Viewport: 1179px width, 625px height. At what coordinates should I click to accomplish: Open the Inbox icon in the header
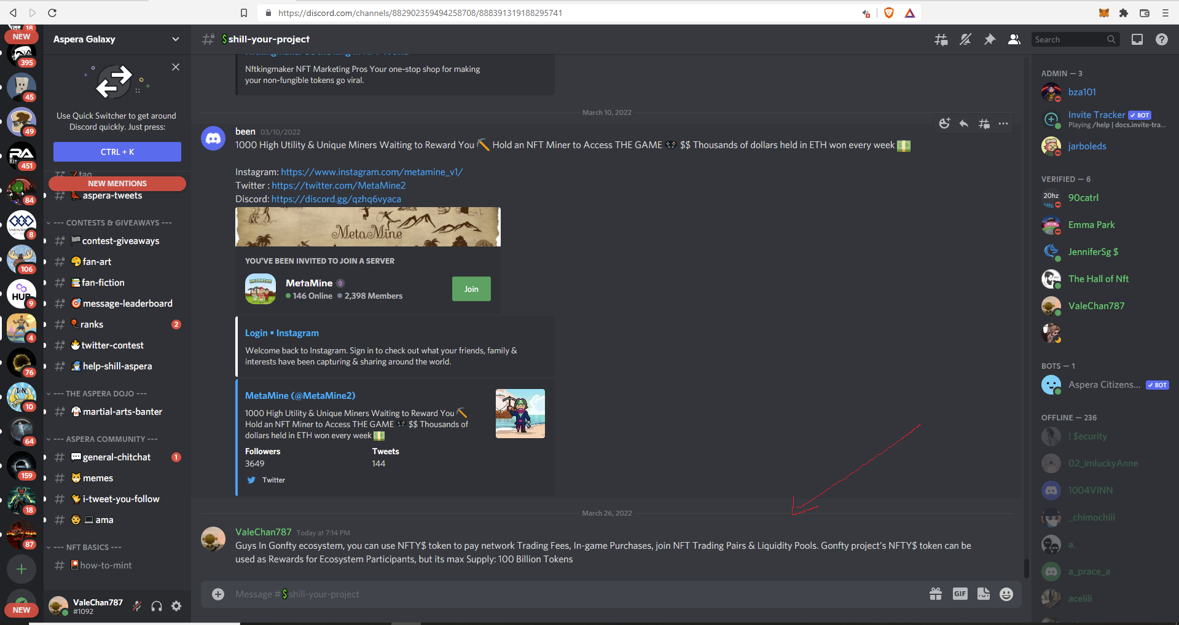pyautogui.click(x=1137, y=39)
